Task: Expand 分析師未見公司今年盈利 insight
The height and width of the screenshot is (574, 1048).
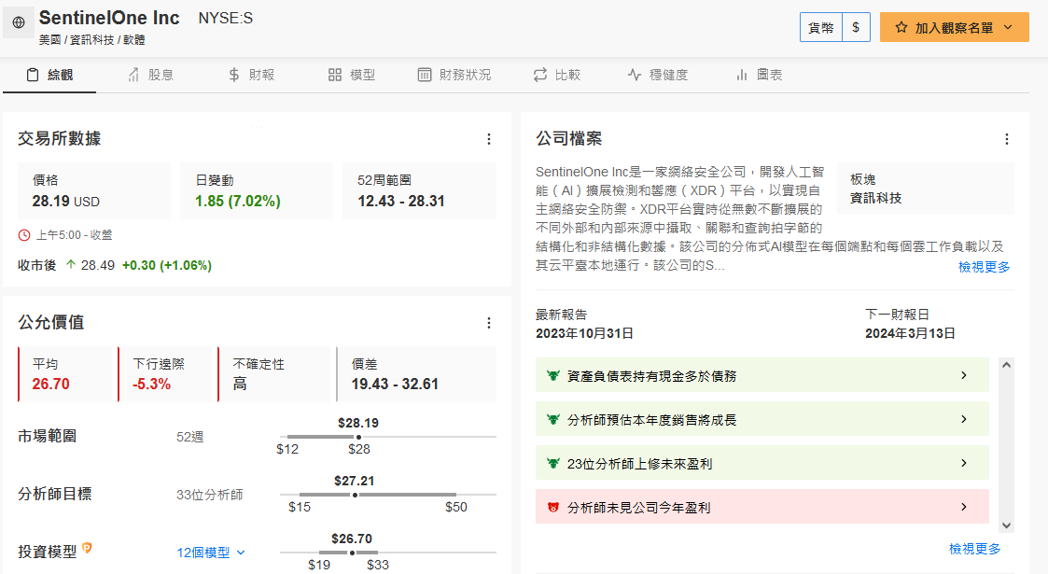Action: [762, 507]
